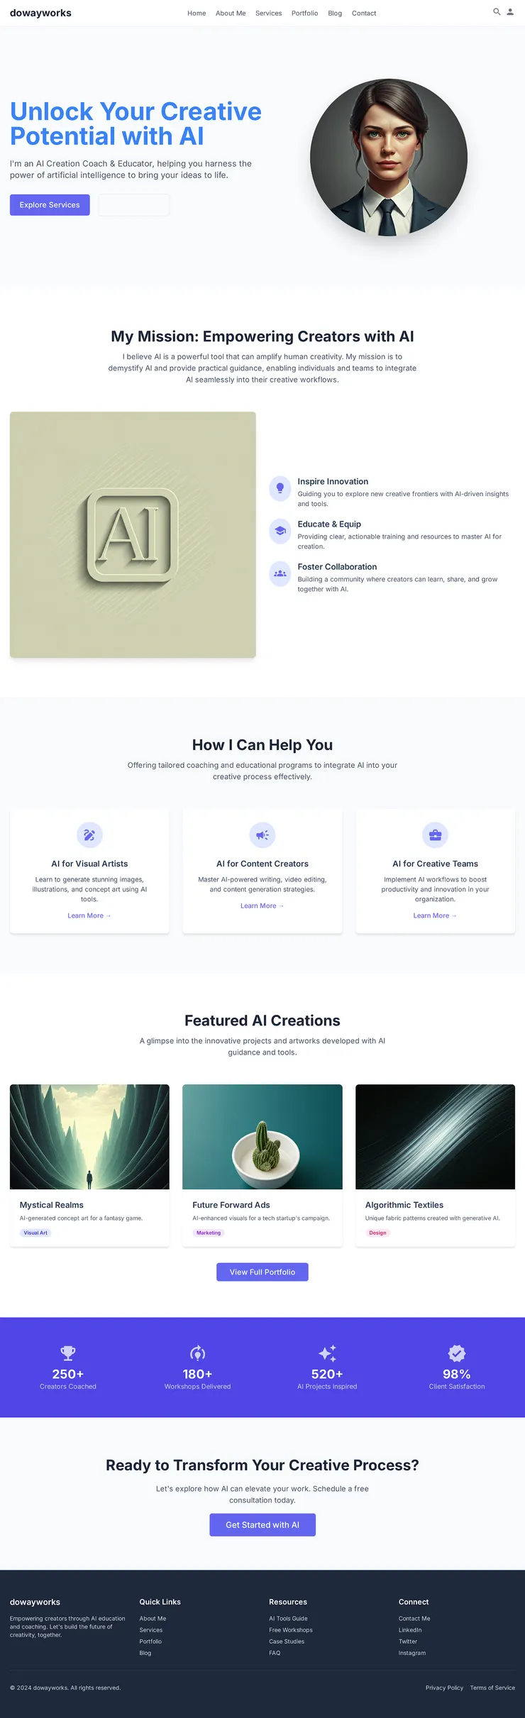This screenshot has height=1718, width=525.
Task: Click the View Full Portfolio button
Action: [x=262, y=1272]
